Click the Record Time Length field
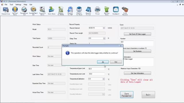This screenshot has height=103, width=184. click(97, 33)
